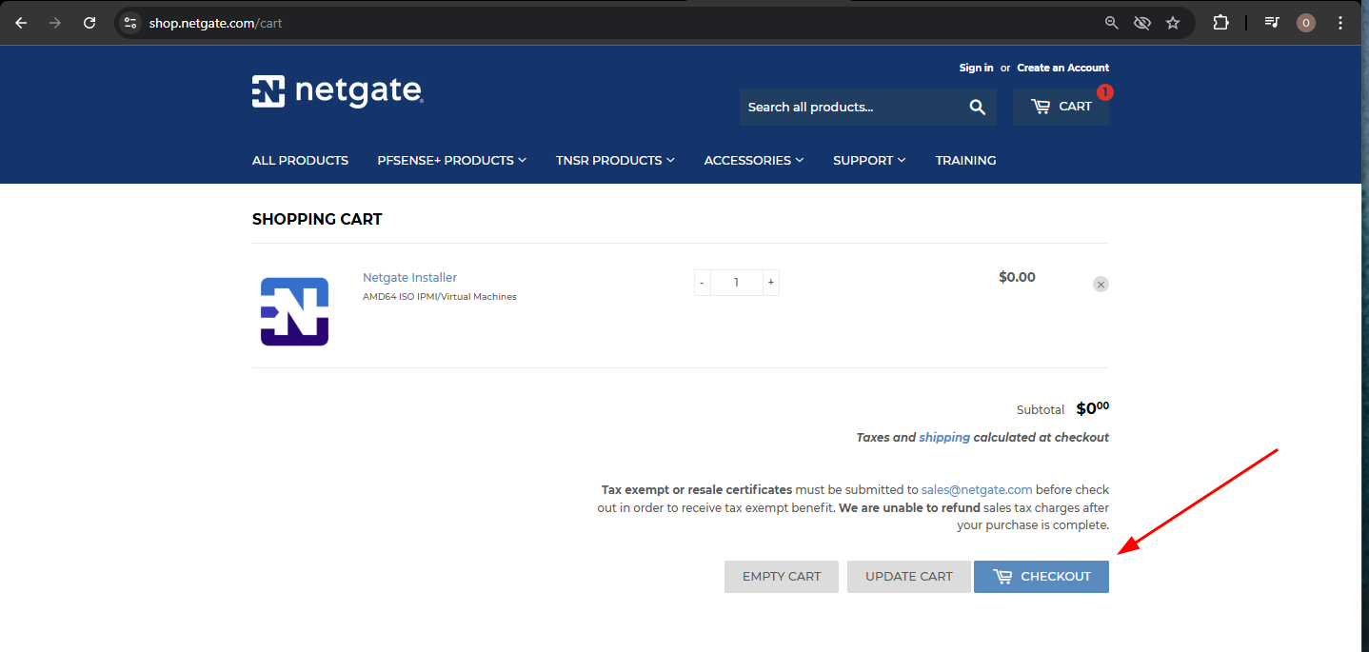Expand SUPPORT dropdown menu

point(869,160)
